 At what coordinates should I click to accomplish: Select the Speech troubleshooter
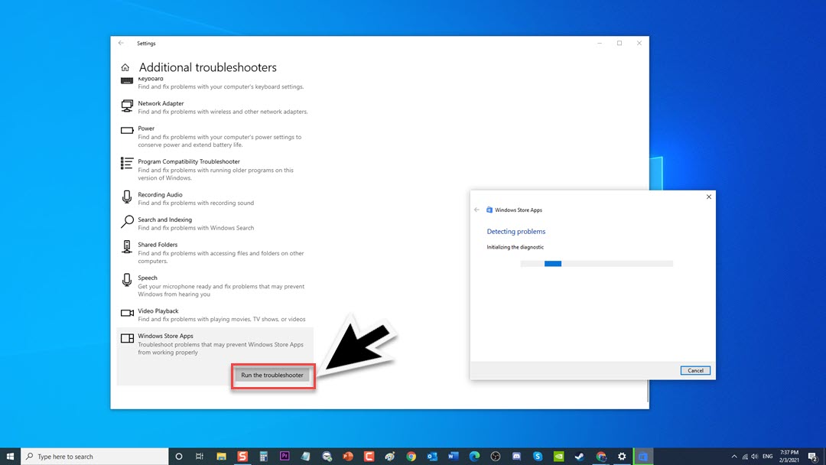pos(215,285)
